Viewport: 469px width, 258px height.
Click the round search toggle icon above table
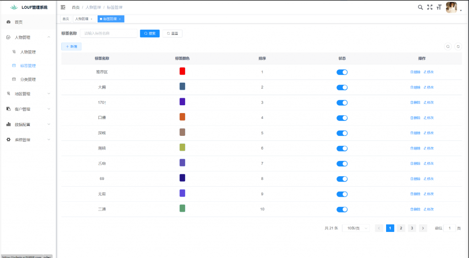point(448,46)
